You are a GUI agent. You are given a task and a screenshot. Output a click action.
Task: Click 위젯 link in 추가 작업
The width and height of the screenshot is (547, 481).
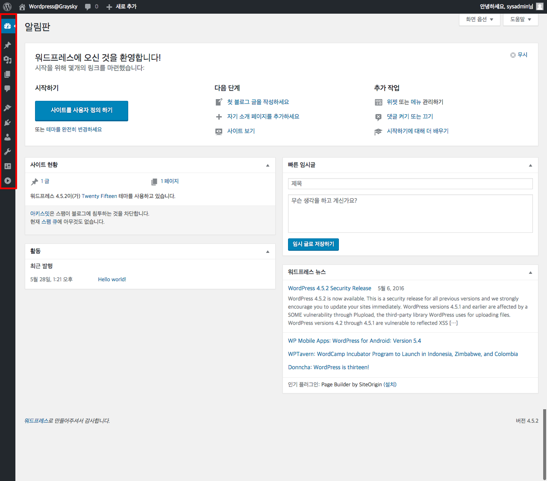click(x=392, y=102)
